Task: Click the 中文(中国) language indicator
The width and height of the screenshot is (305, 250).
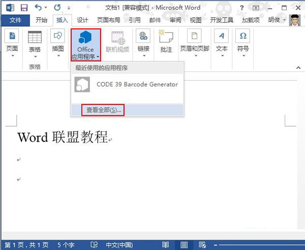Action: tap(119, 245)
